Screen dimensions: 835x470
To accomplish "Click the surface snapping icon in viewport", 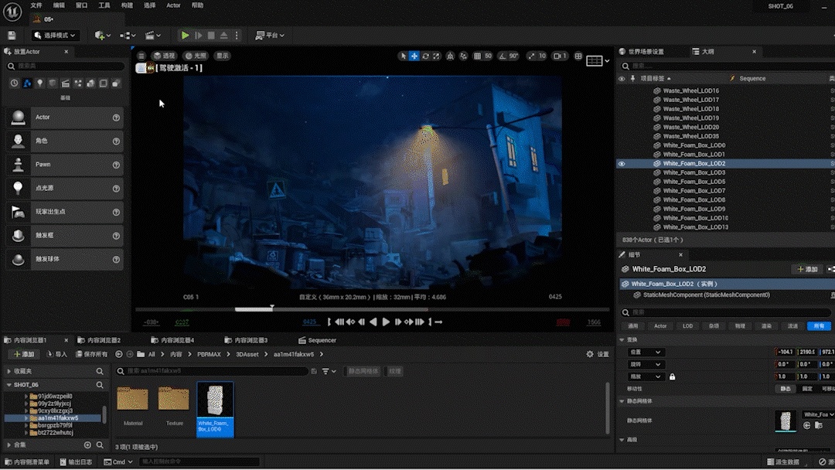I will [463, 56].
